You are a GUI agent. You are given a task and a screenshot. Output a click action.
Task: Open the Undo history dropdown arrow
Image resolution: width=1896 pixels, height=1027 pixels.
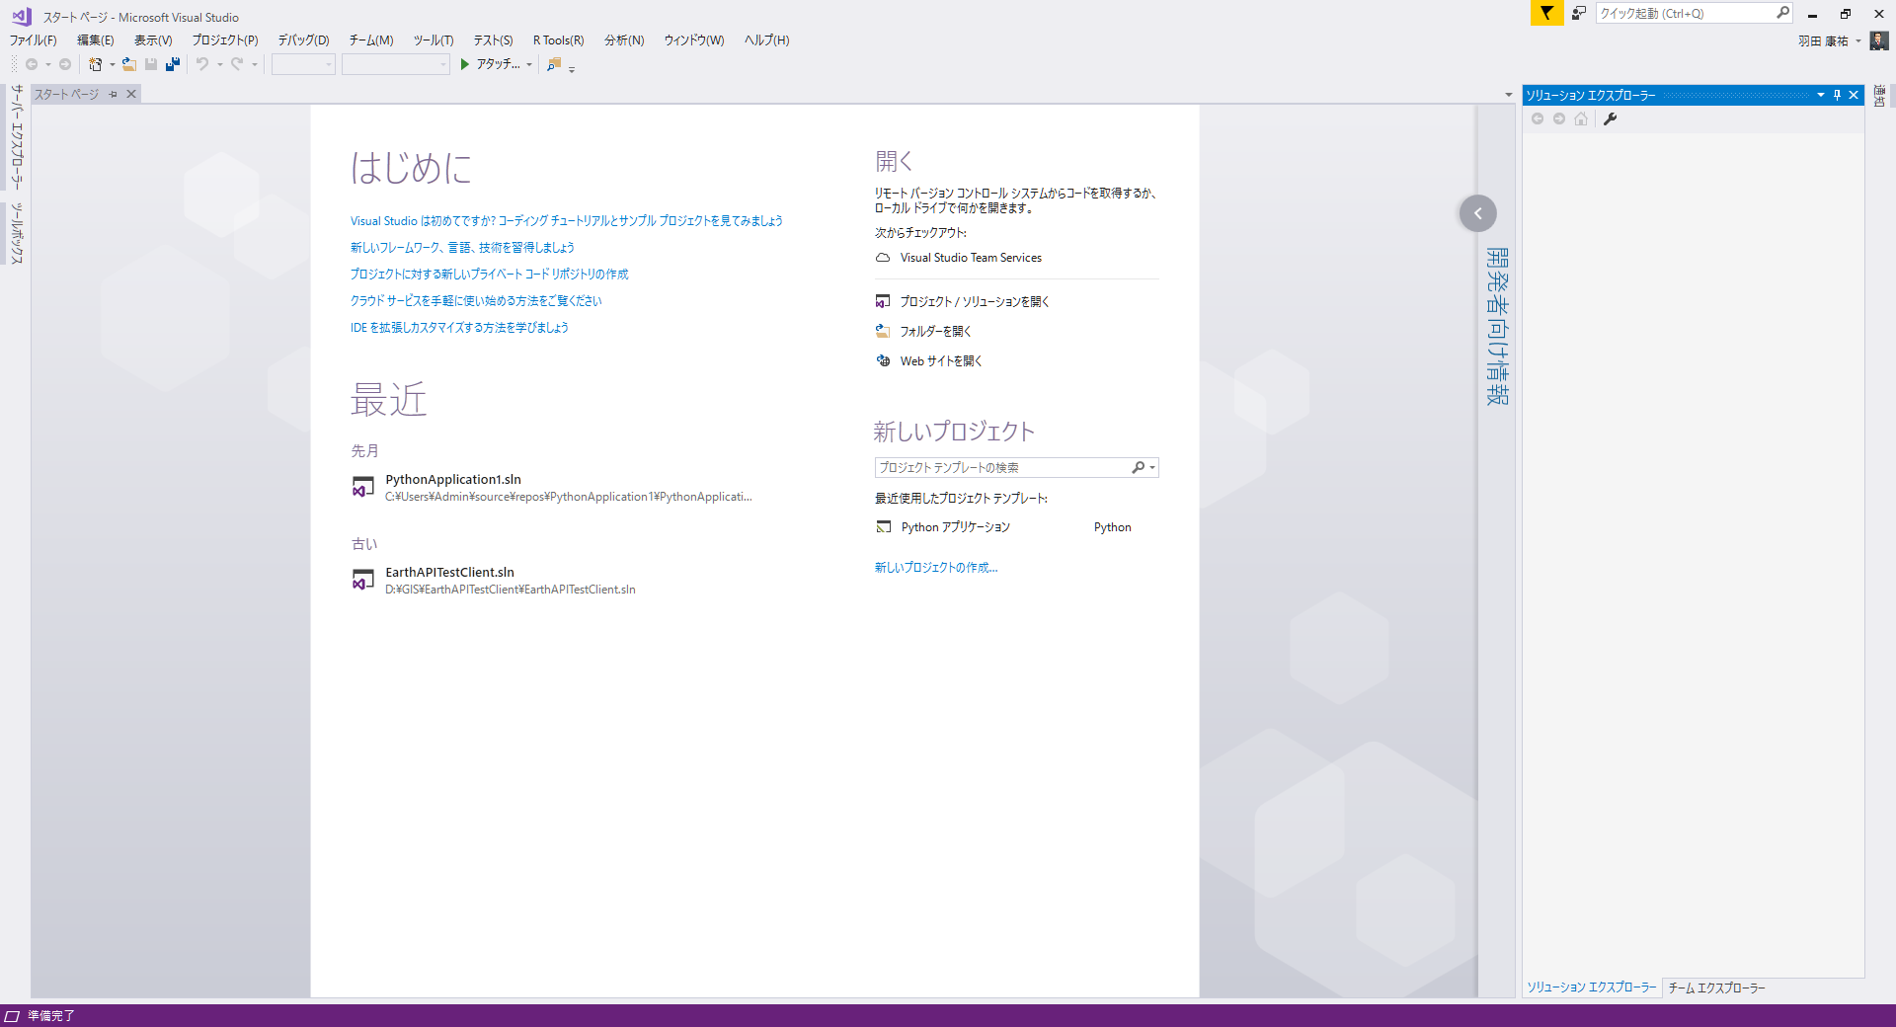pos(219,64)
